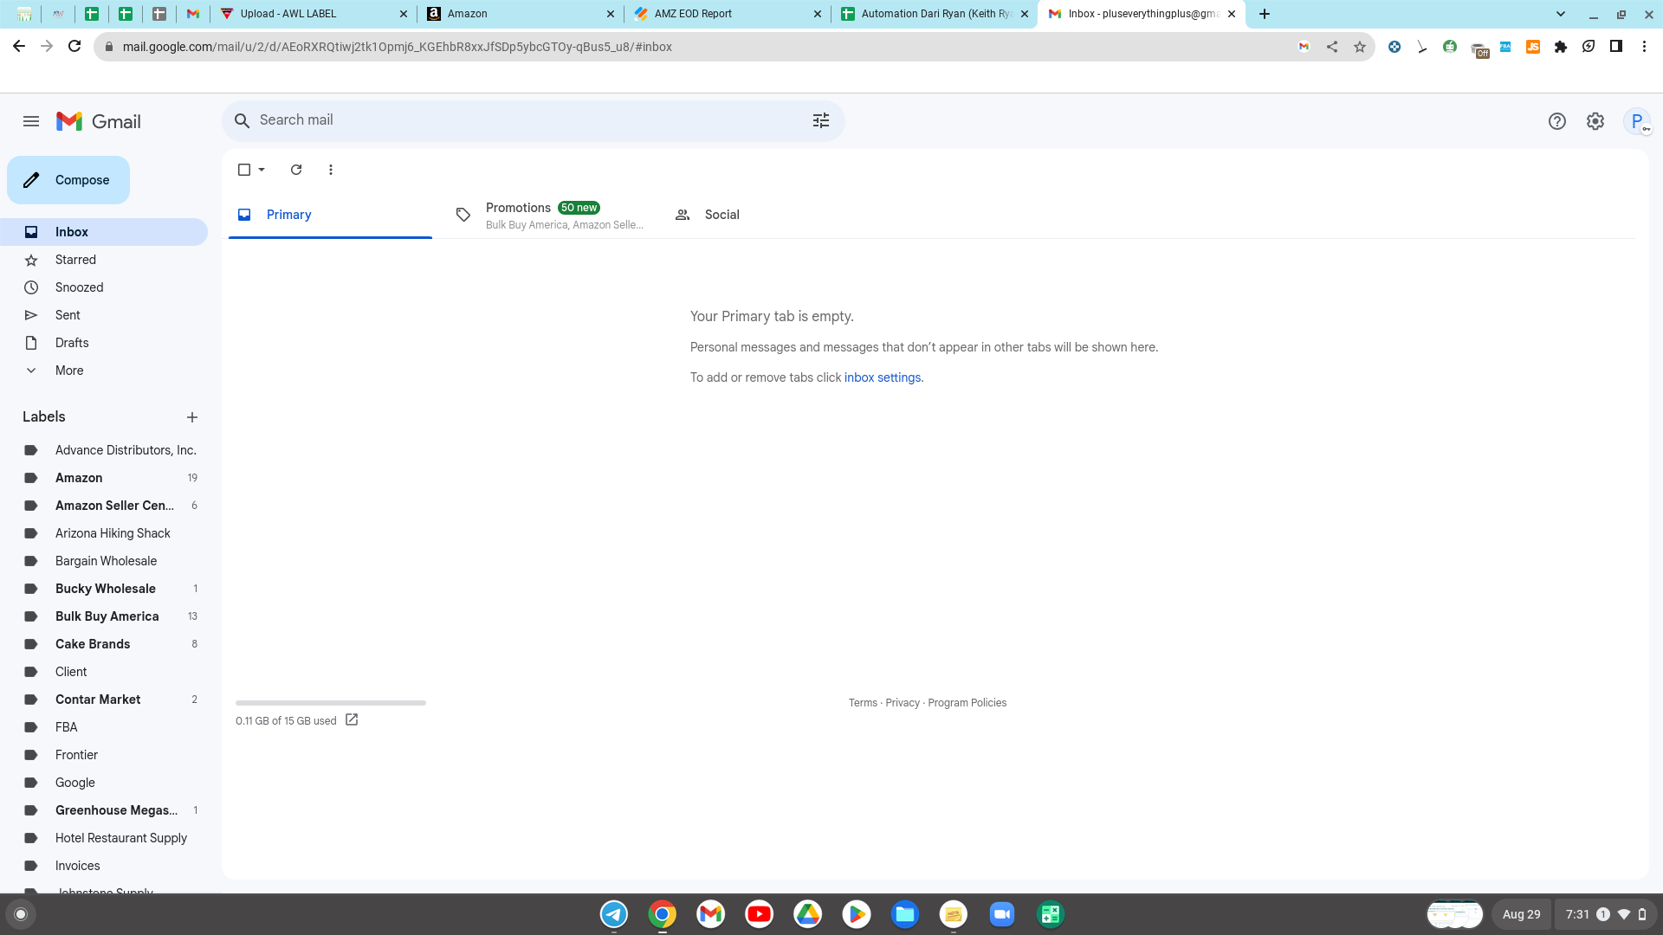Click the Gmail logo

pyautogui.click(x=99, y=121)
